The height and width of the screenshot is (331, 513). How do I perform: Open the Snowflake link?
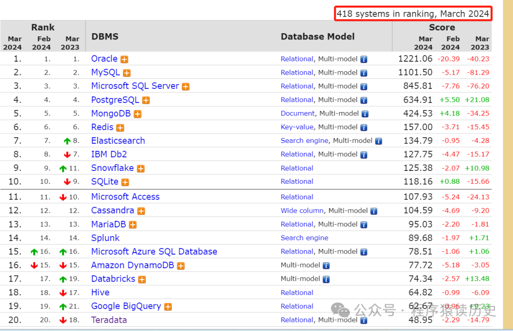pos(113,168)
